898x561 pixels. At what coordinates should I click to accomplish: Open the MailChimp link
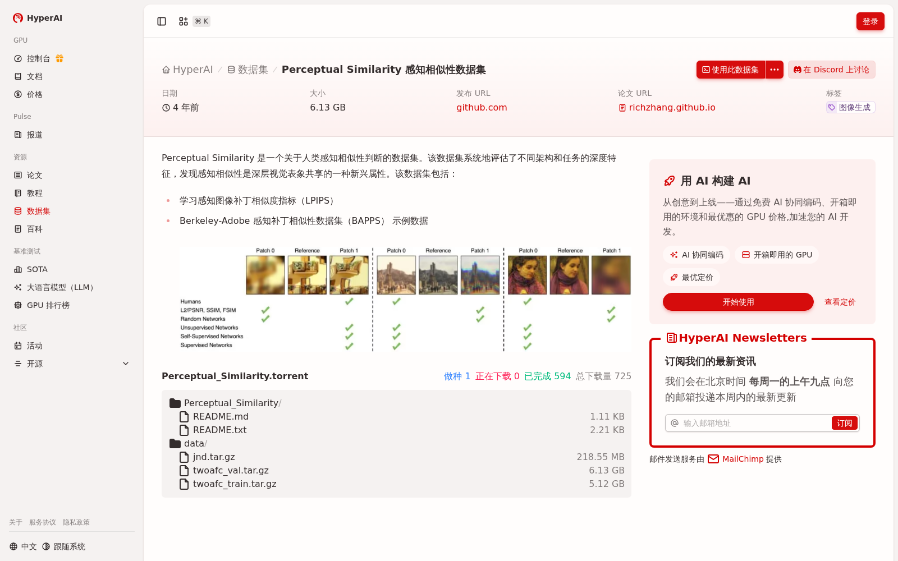coord(743,459)
